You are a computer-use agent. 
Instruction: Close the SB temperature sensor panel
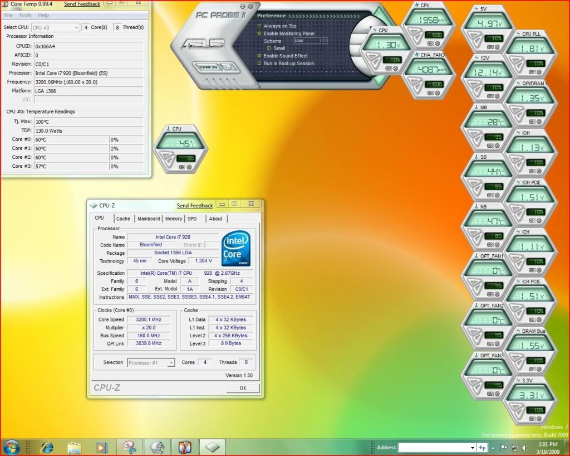tap(497, 195)
